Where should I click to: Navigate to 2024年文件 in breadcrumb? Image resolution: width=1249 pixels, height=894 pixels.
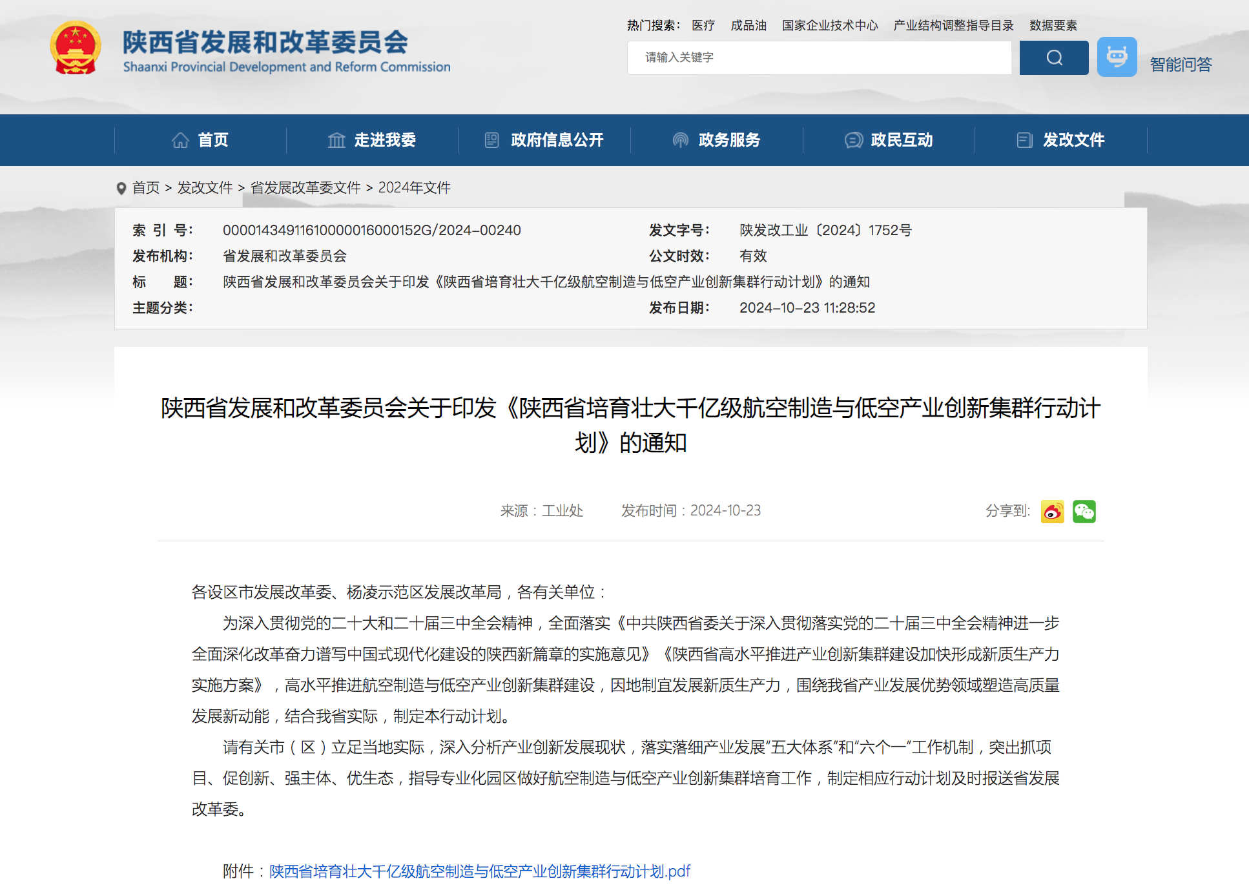pyautogui.click(x=414, y=188)
